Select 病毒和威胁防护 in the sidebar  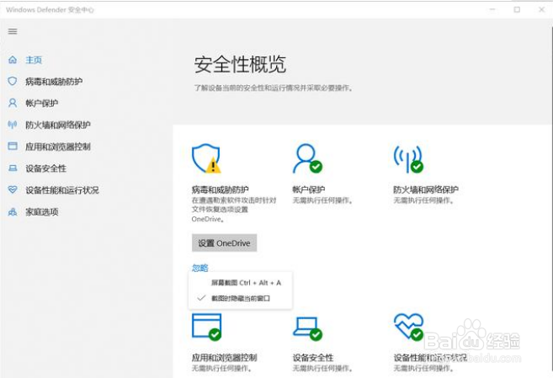click(x=54, y=82)
